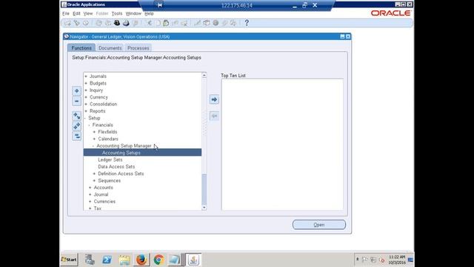Switch to the Processes tab
The height and width of the screenshot is (267, 474).
138,47
